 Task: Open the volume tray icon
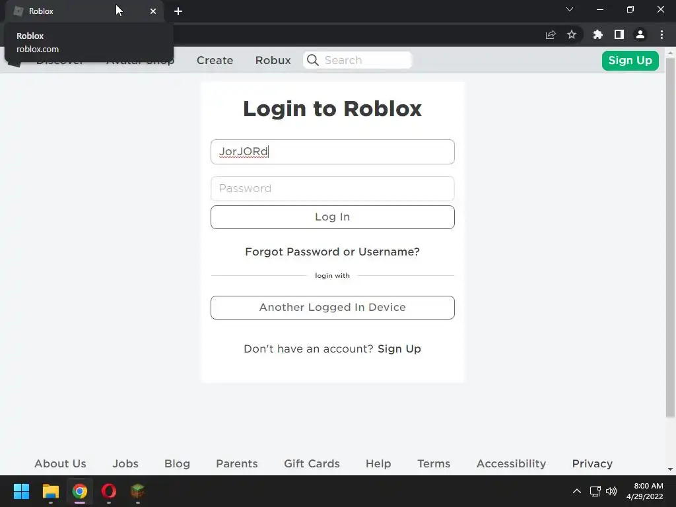coord(611,491)
